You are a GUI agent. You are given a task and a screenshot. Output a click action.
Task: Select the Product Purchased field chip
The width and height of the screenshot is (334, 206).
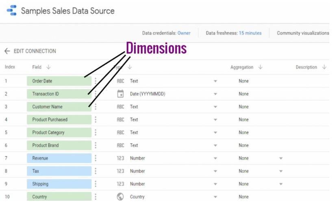pos(59,120)
